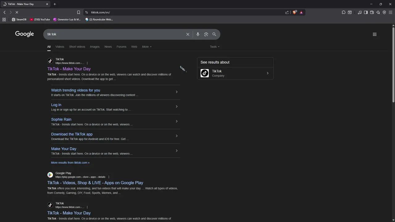Start a voice search

click(198, 34)
